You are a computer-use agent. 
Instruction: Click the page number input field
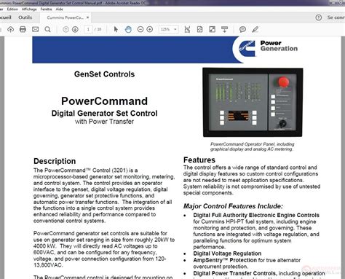point(88,29)
